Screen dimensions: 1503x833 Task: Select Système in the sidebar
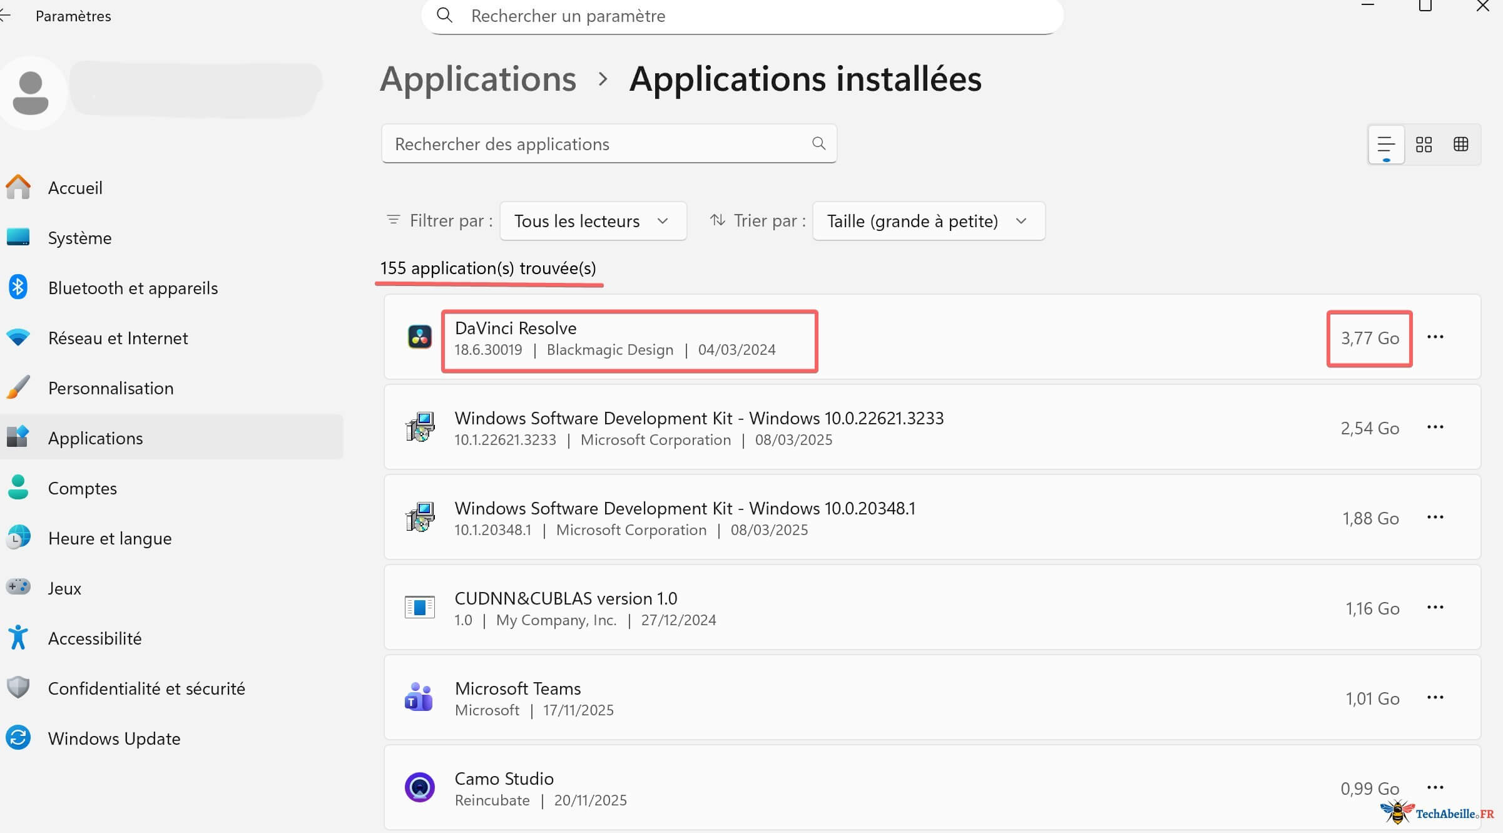[79, 238]
